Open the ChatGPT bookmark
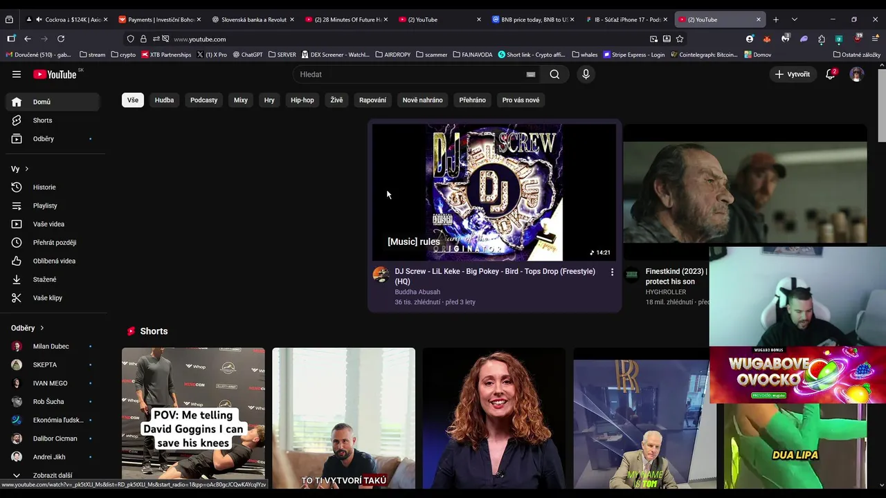Screen dimensions: 886x498 tap(247, 55)
